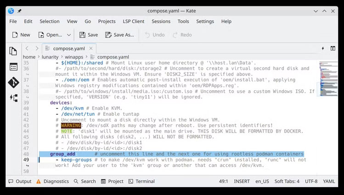Open the Soft Tabs: 4 indentation selector
This screenshot has width=344, height=195.
pyautogui.click(x=287, y=181)
